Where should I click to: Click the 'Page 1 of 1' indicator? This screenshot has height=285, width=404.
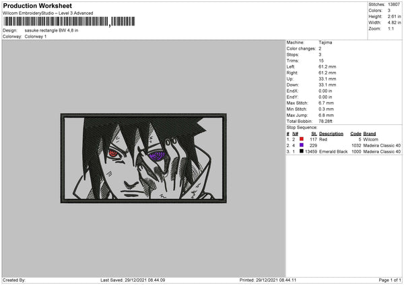click(x=390, y=280)
